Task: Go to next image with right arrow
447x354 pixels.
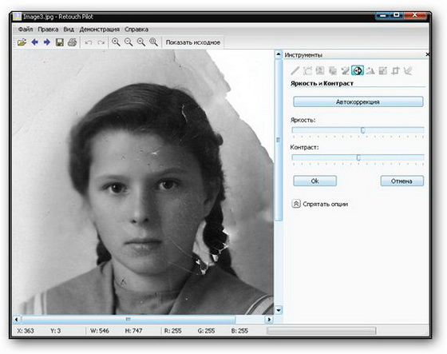Action: click(x=47, y=42)
